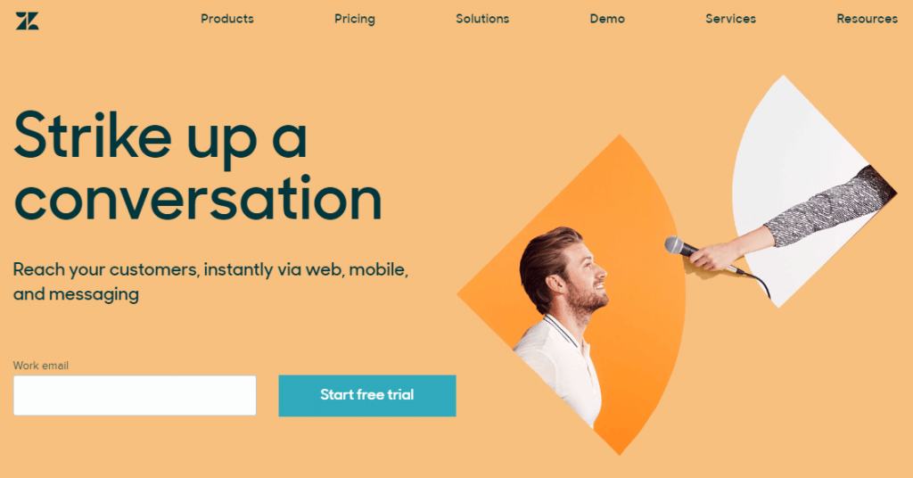
Task: Click the microphone head in the image
Action: (x=677, y=245)
